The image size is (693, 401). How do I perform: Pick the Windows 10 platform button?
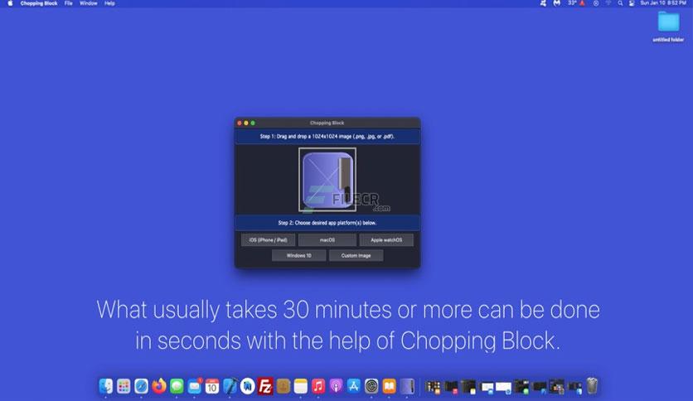(298, 255)
